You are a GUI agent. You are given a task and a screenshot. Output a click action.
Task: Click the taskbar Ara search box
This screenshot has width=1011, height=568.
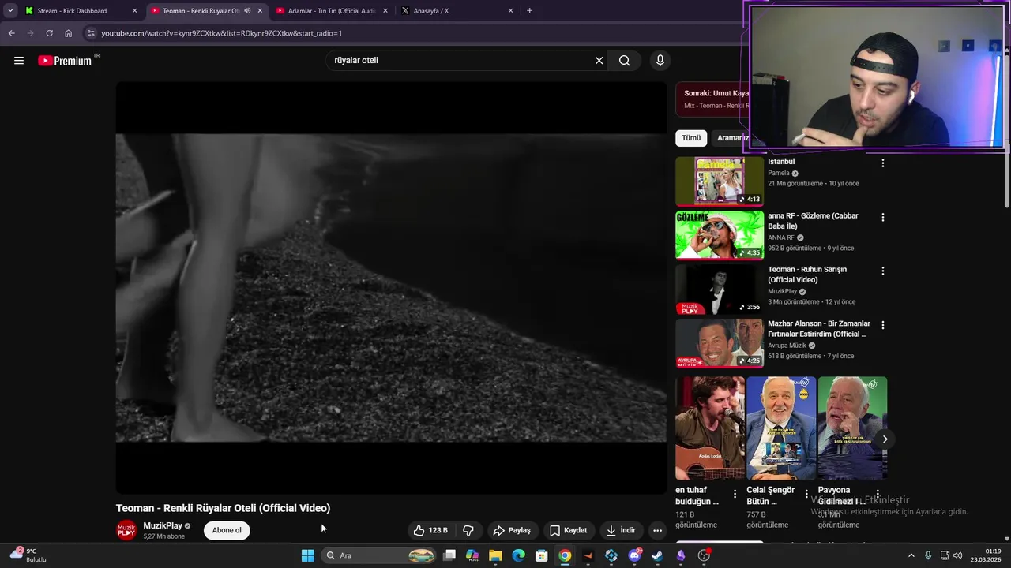(380, 555)
